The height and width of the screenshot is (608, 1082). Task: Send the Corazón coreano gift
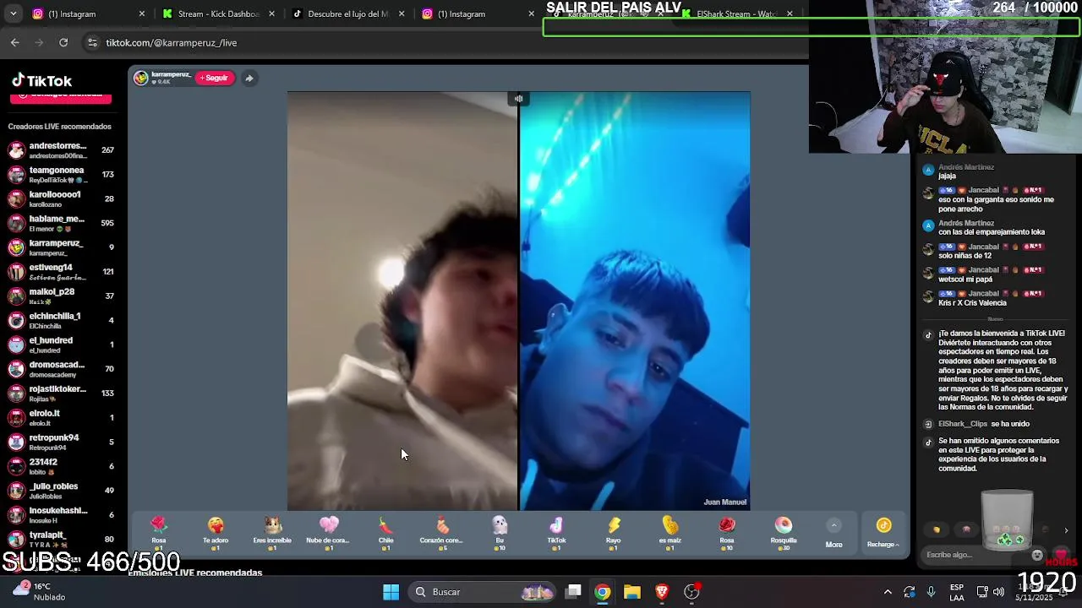pos(442,534)
